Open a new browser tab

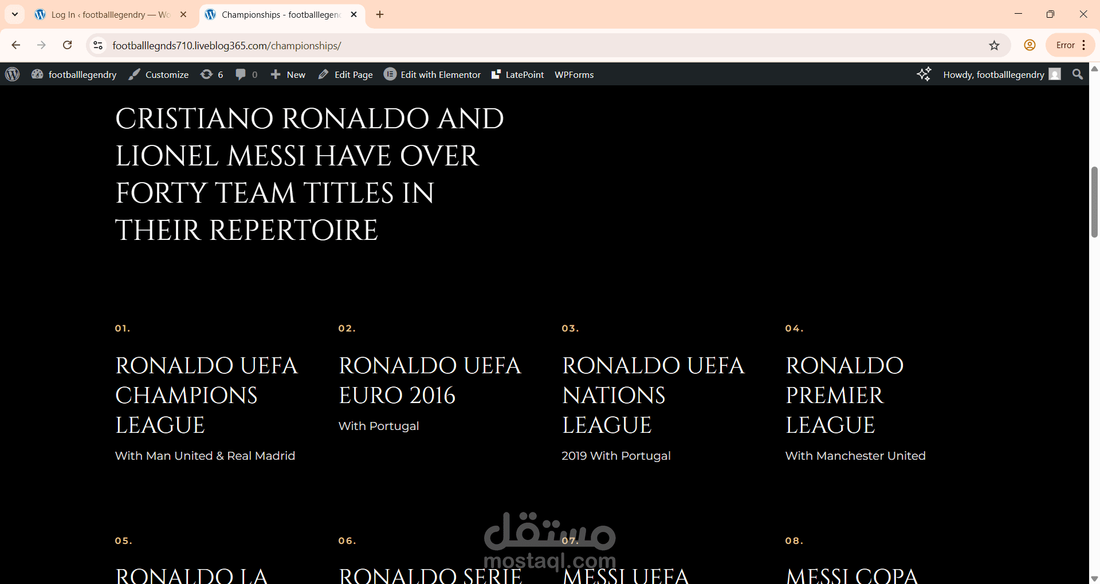click(x=380, y=14)
